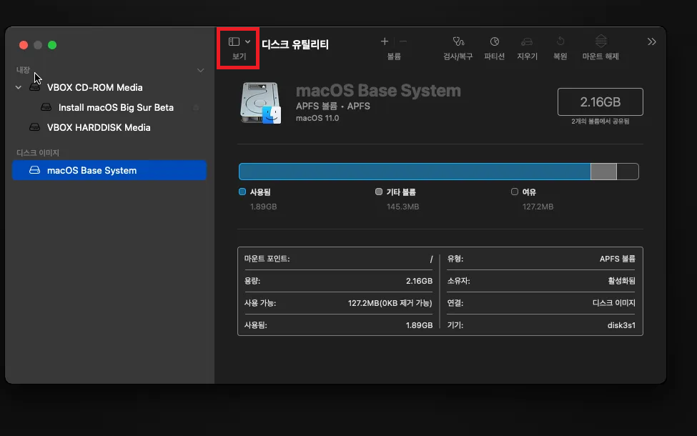Click the 145.3MB other volumes value
697x436 pixels.
coord(402,207)
